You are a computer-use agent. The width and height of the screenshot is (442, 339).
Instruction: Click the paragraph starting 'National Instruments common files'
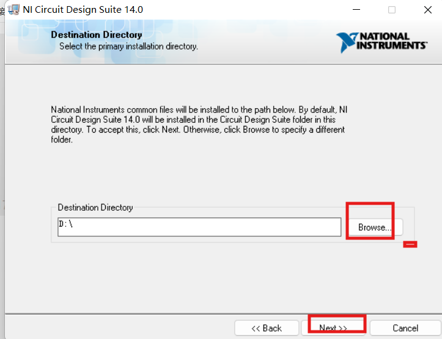[x=199, y=125]
